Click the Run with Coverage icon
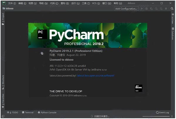The height and width of the screenshot is (119, 176). pyautogui.click(x=151, y=9)
